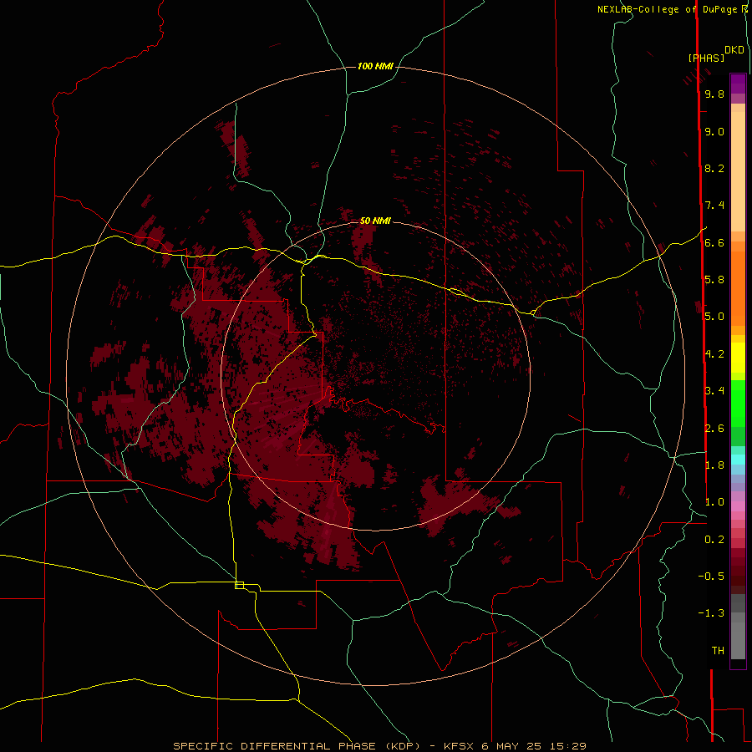Click the "NEXLAB-College of DuPage" header text
752x752 pixels.
[x=667, y=9]
